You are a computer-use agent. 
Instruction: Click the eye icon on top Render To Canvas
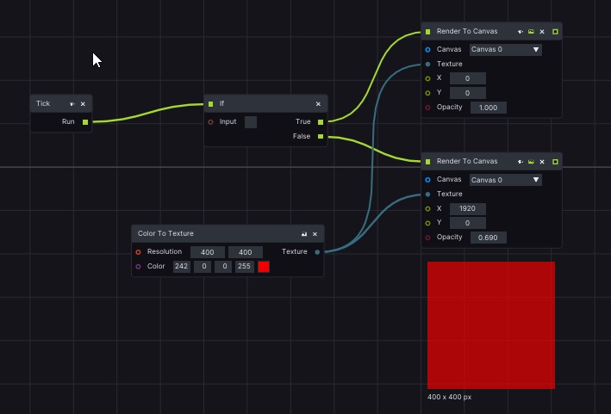click(x=521, y=32)
